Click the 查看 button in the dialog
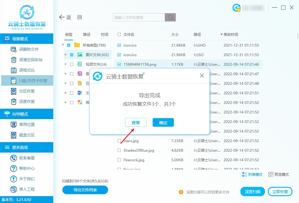The image size is (299, 203). [136, 122]
